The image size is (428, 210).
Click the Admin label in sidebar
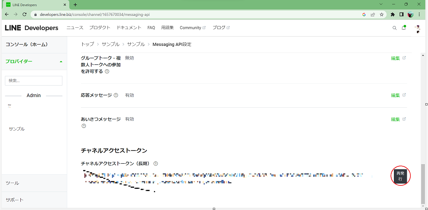(x=34, y=95)
